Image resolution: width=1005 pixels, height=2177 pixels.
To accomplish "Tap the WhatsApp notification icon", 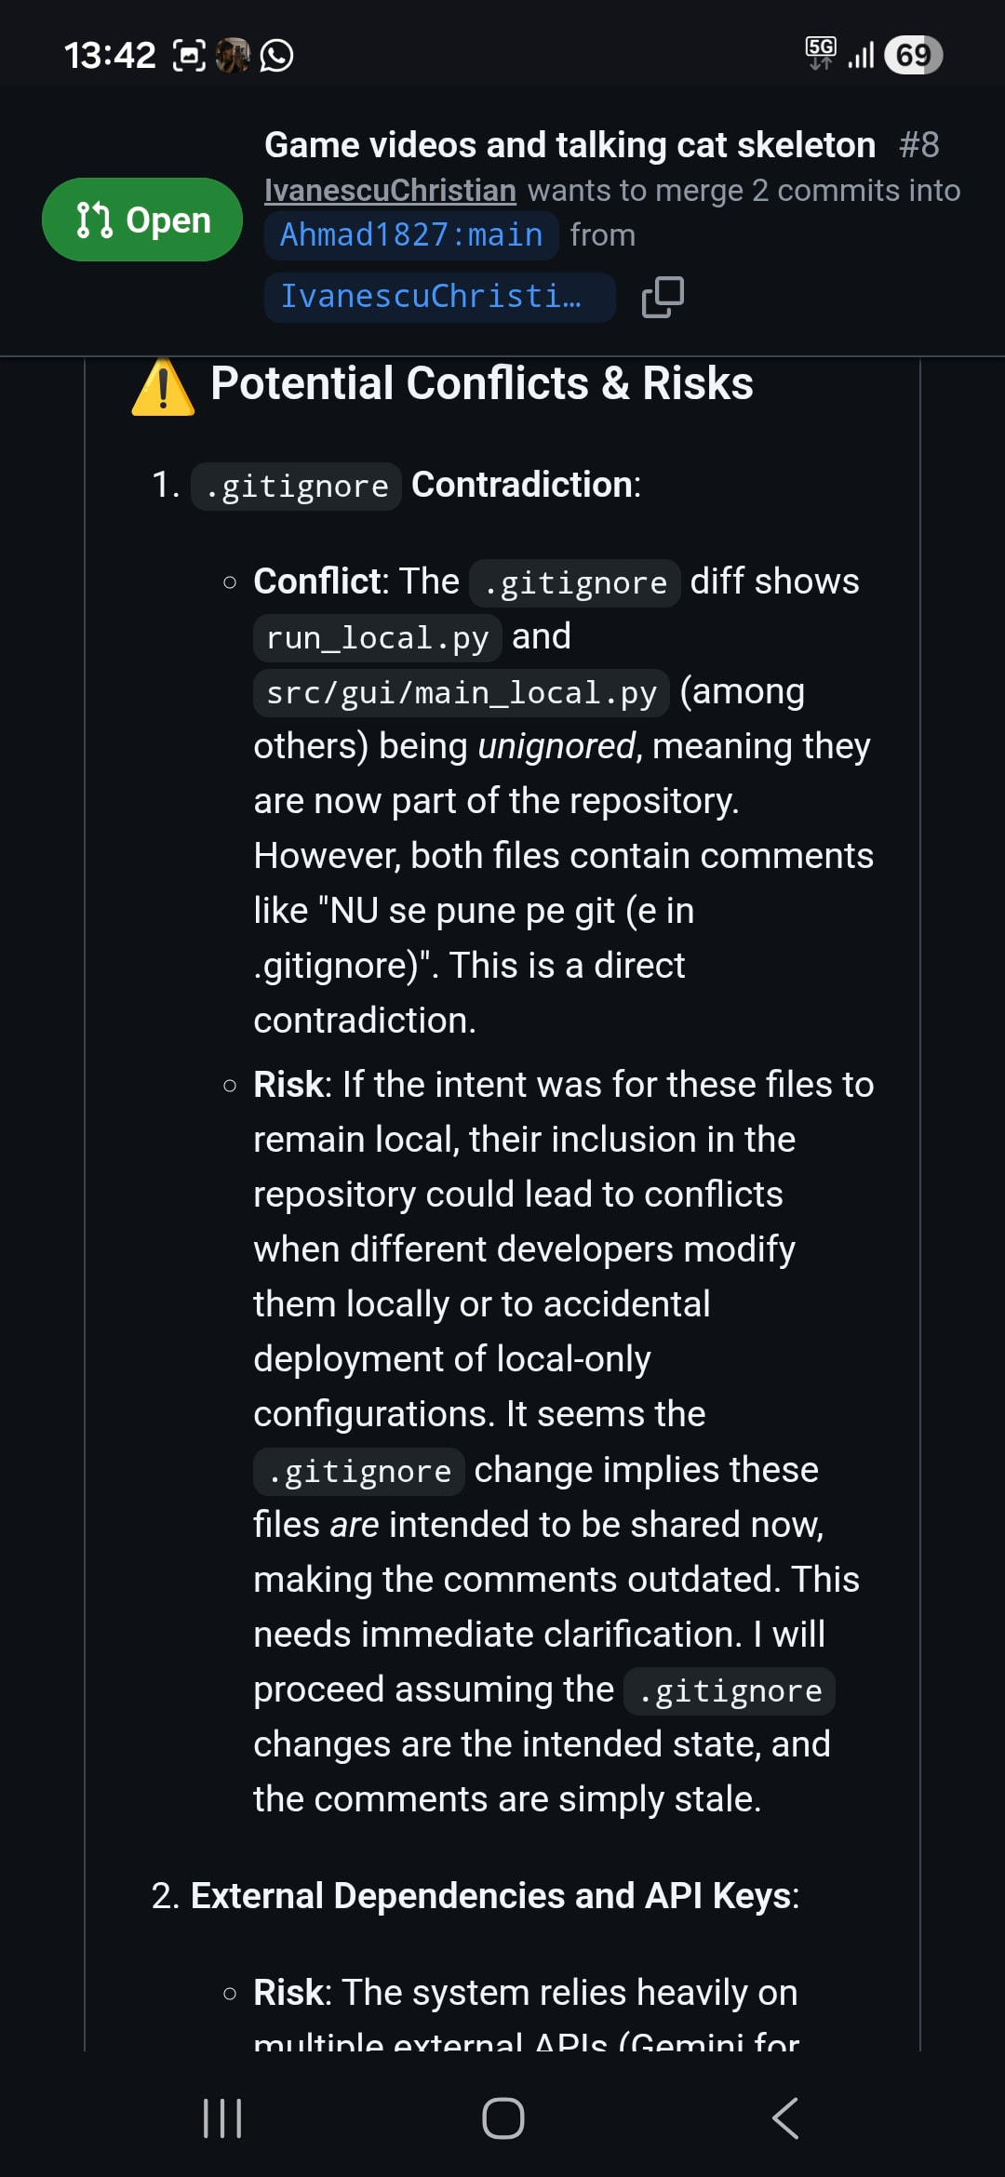I will 276,55.
